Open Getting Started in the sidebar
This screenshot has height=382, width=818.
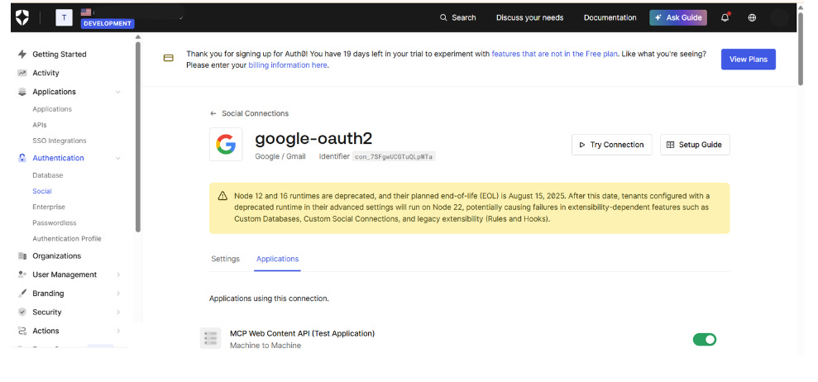(60, 55)
